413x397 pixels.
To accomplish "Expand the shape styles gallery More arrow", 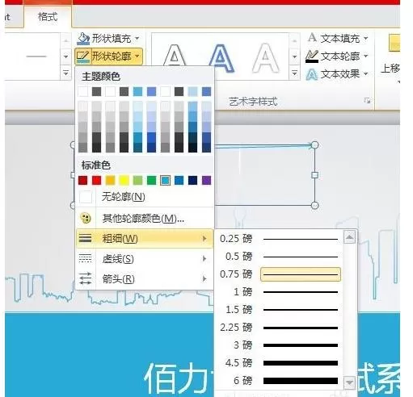I will [65, 73].
